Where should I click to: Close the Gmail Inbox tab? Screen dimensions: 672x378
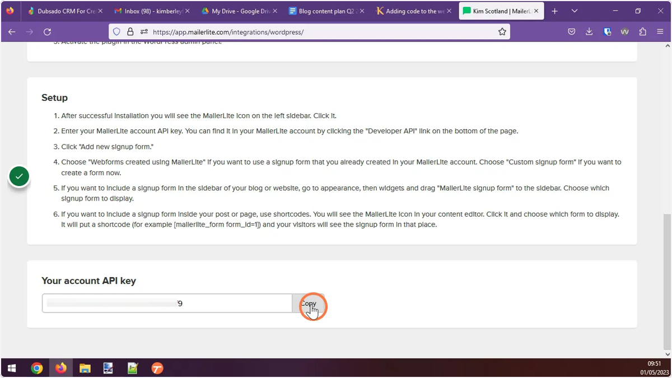[x=187, y=11]
